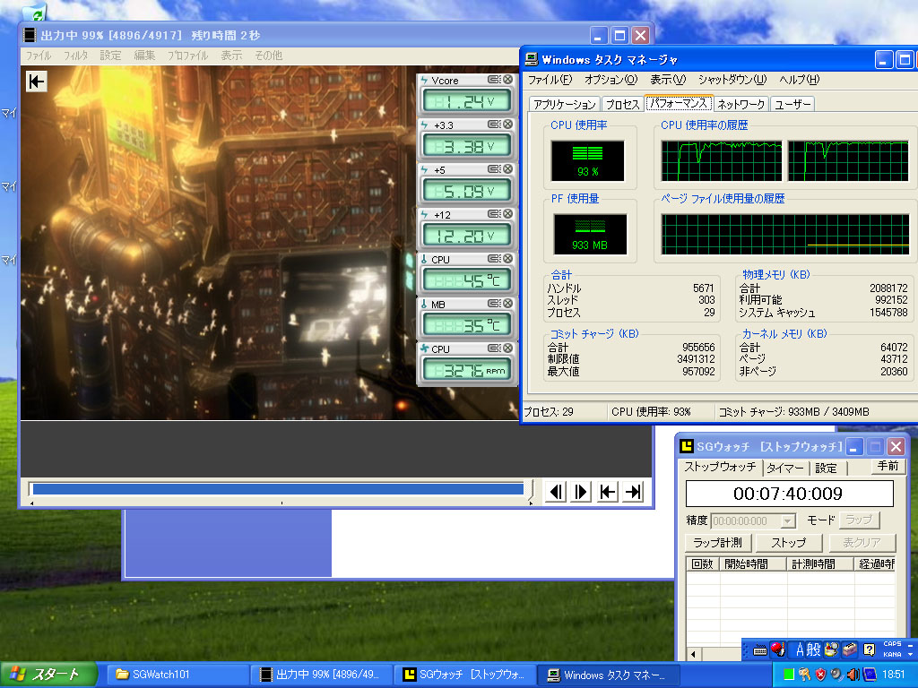This screenshot has height=688, width=918.
Task: Switch to プロセス tab in Task Manager
Action: 622,104
